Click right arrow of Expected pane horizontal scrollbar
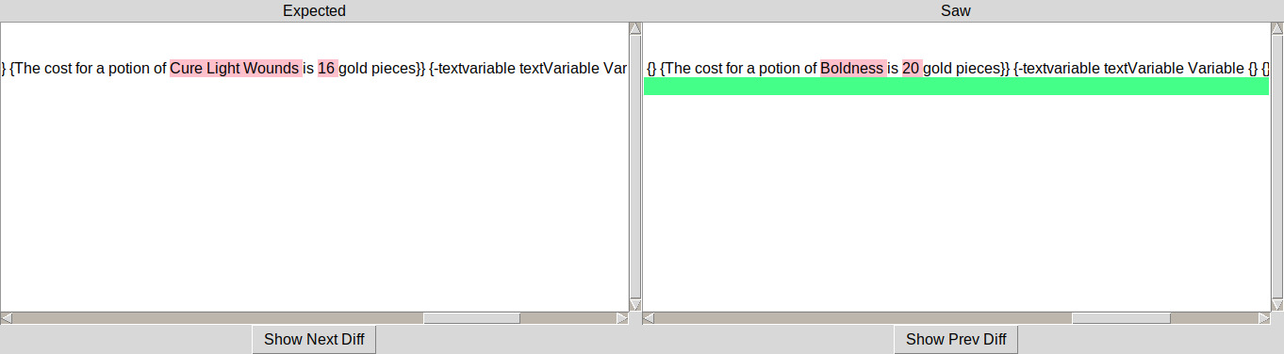 [621, 318]
